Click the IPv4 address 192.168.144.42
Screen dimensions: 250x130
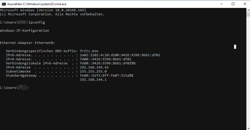(x=94, y=67)
